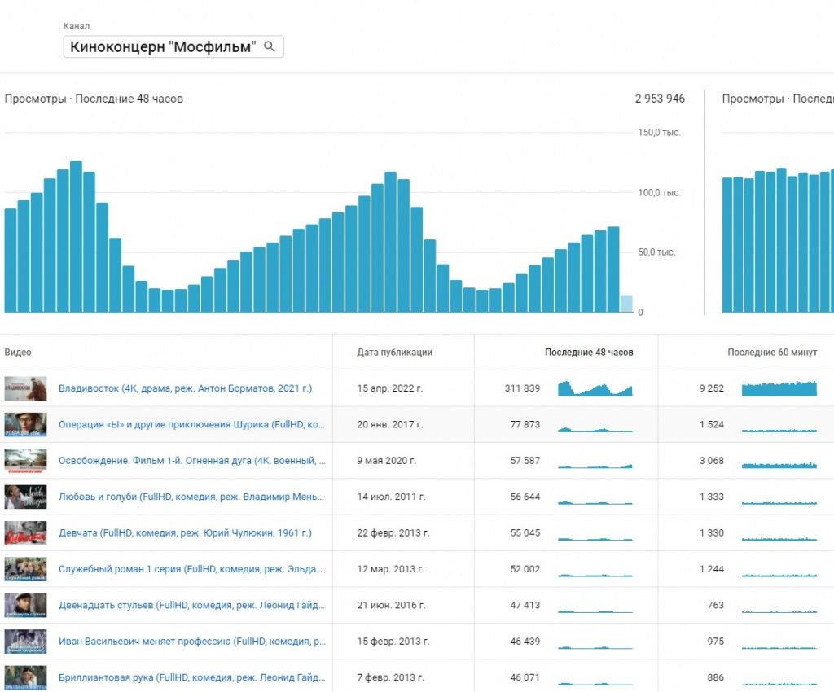Viewport: 834px width, 692px height.
Task: Open the Владивосток video link
Action: pos(185,388)
